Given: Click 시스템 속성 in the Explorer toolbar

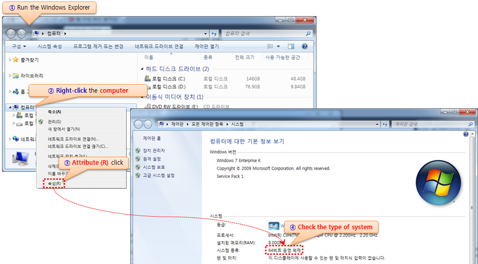Looking at the screenshot, I should 50,46.
